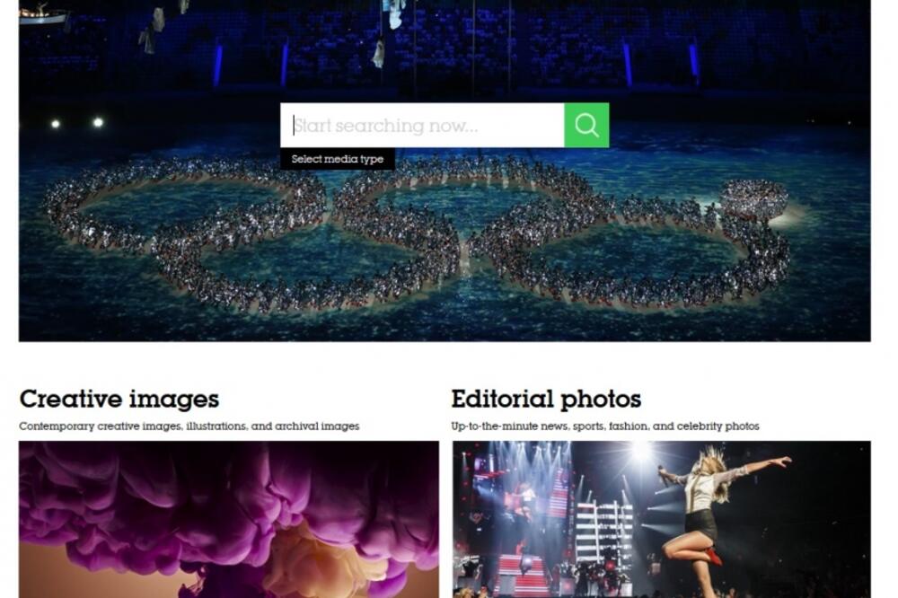Click the 'Contemporary creative images, illustrations' description text

[189, 427]
